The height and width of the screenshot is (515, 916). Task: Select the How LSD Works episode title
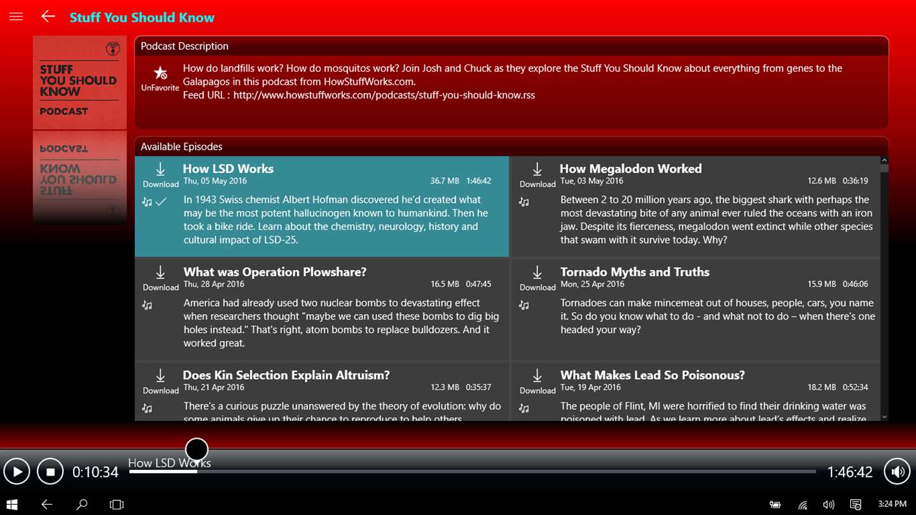point(228,168)
